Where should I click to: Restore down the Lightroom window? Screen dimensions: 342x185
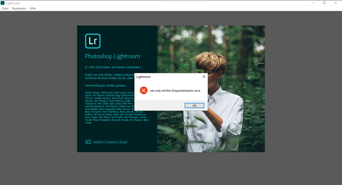324,3
